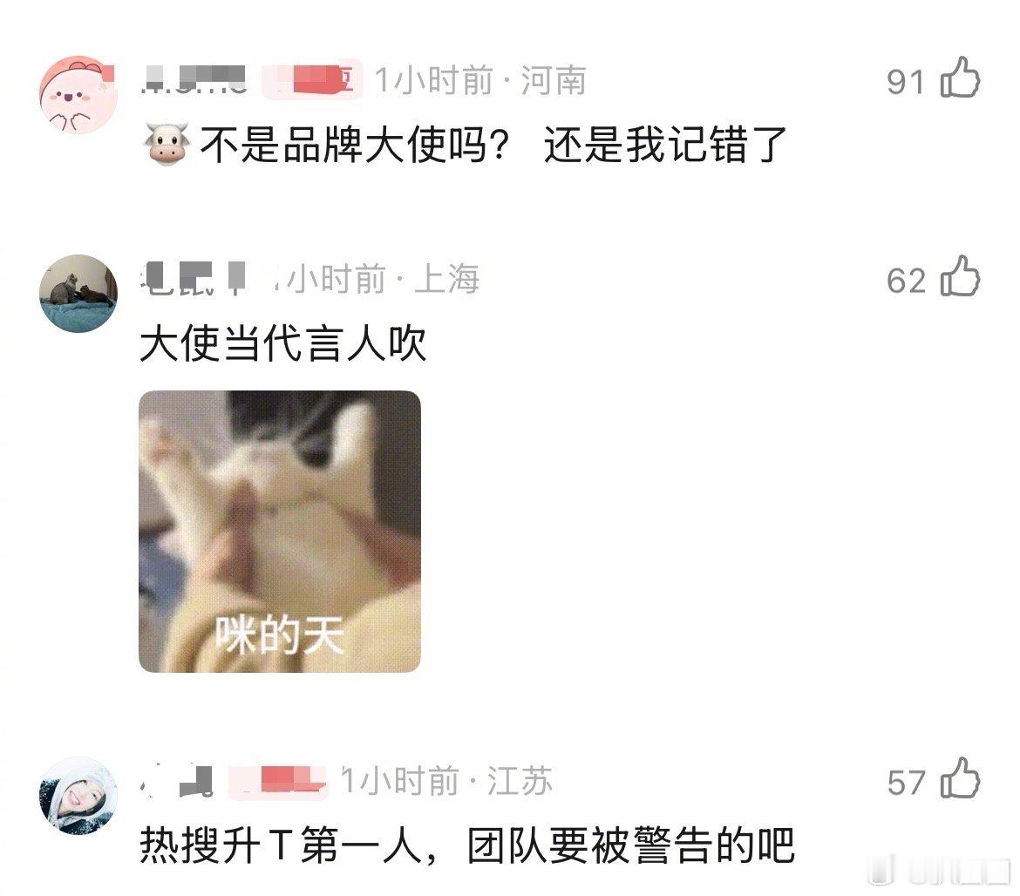Screen dimensions: 1020x896
Task: Like the comment with 91 likes
Action: pos(960,78)
